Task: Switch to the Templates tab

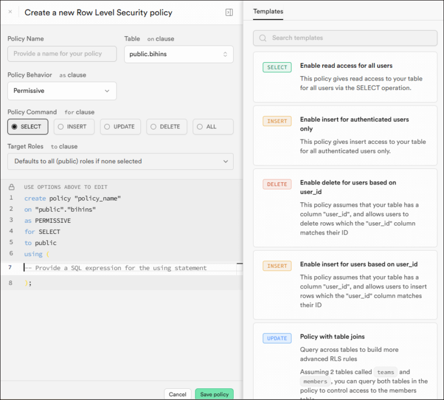Action: click(268, 11)
